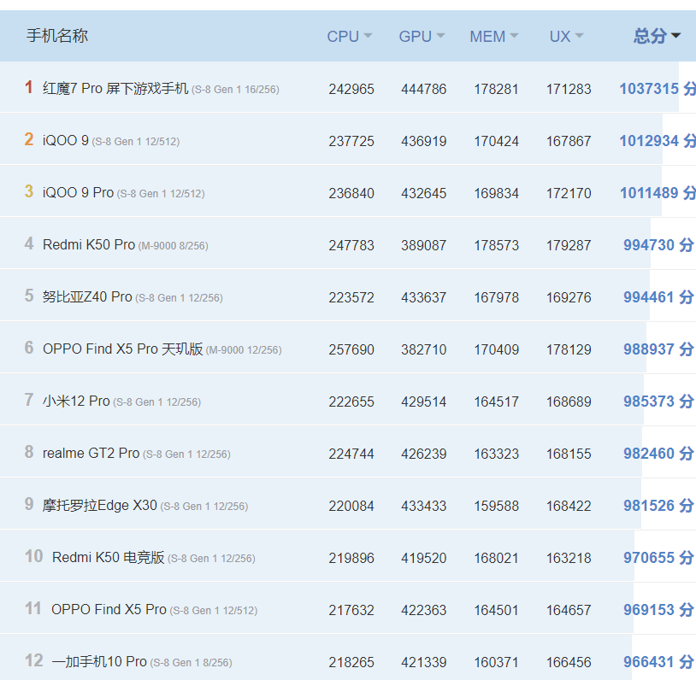
Task: Open OPPO Find X5 Pro 天玑版 entry
Action: coord(162,349)
